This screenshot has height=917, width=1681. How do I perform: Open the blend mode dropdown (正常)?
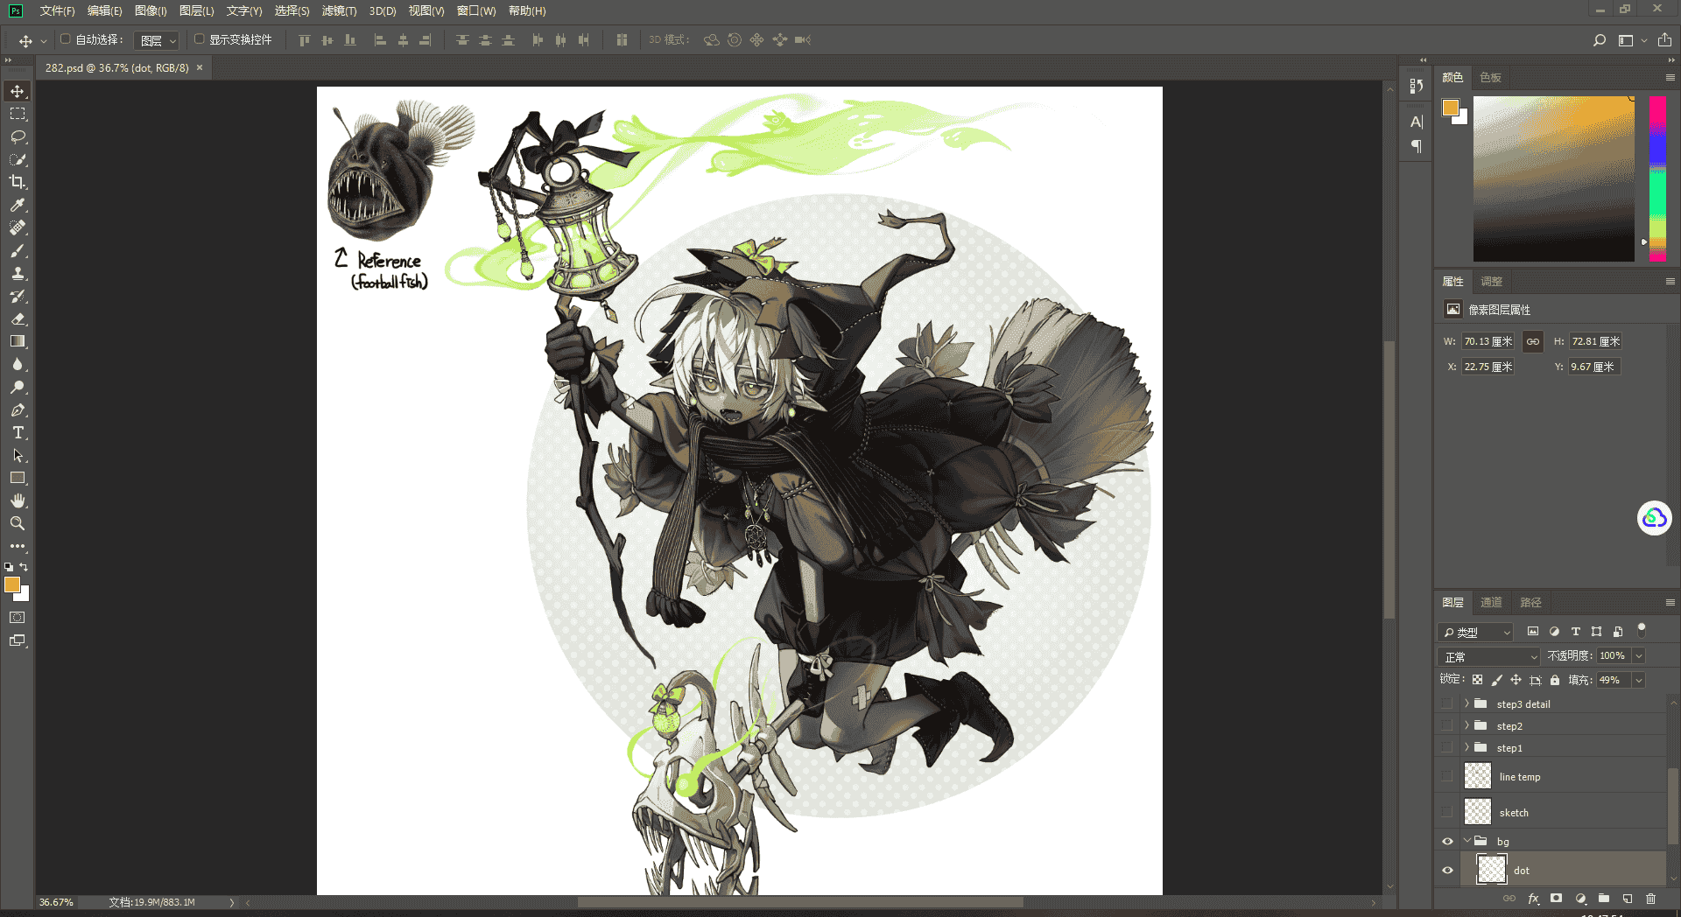1488,656
